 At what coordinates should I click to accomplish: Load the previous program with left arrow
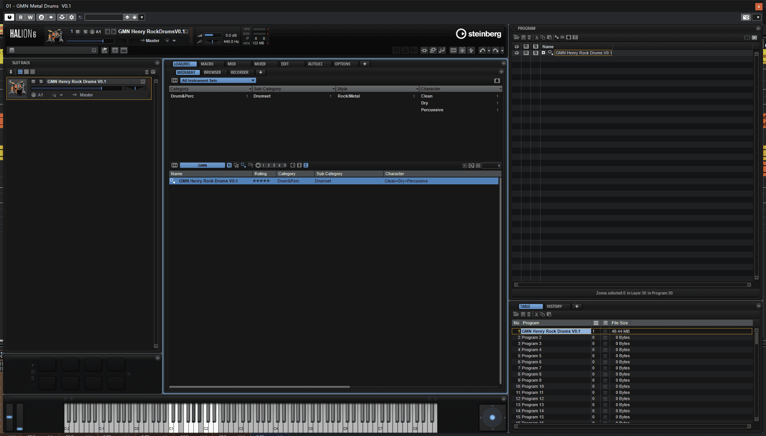coord(108,32)
